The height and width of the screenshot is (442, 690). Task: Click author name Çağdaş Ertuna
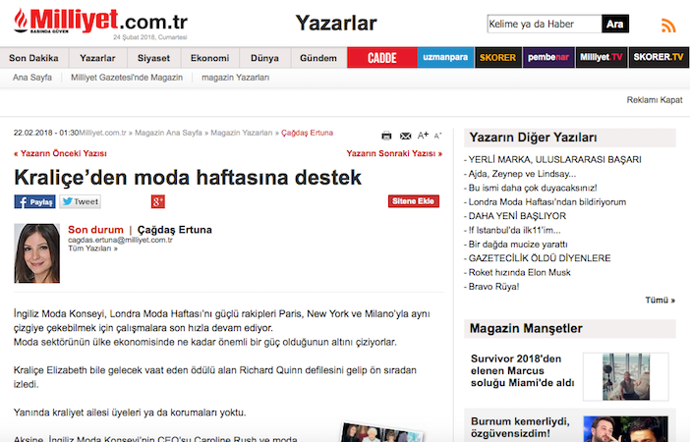click(175, 230)
